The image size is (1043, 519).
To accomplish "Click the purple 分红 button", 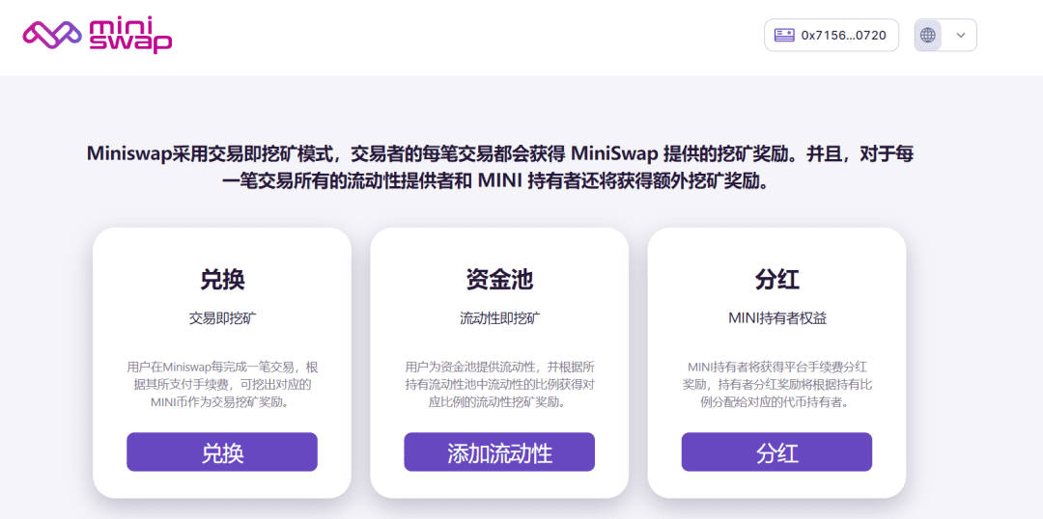I will [x=776, y=451].
